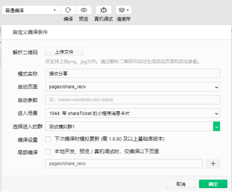Click the 自定义编译条件 dialog title
Image resolution: width=232 pixels, height=192 pixels.
[30, 32]
